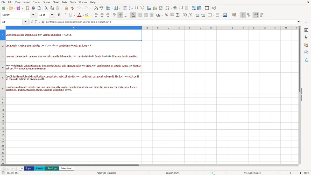The image size is (311, 175).
Task: Toggle Underline formatting
Action: 70,15
